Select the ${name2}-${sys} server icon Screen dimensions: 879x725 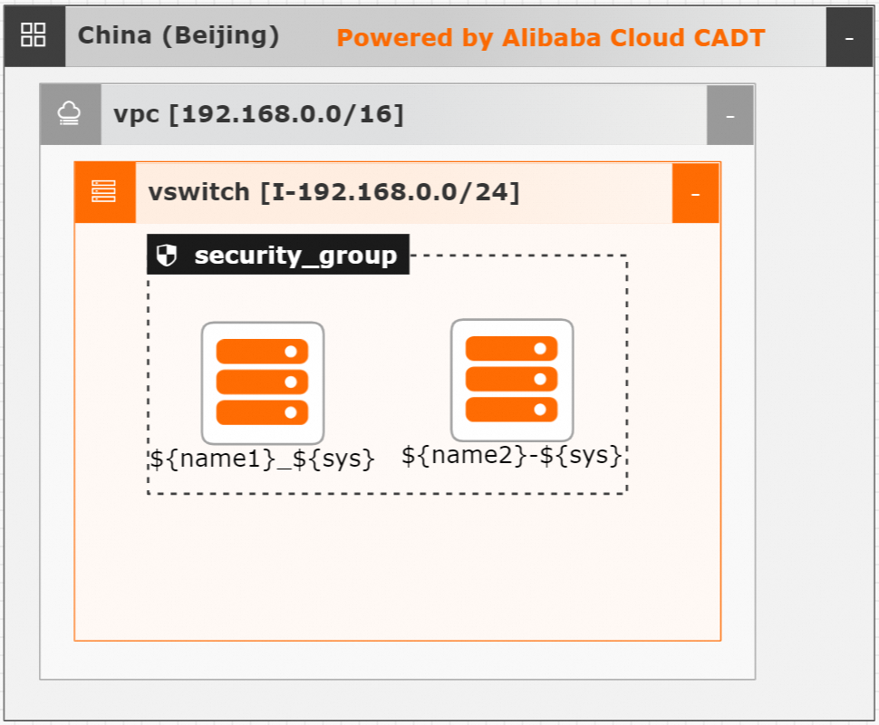(x=512, y=380)
